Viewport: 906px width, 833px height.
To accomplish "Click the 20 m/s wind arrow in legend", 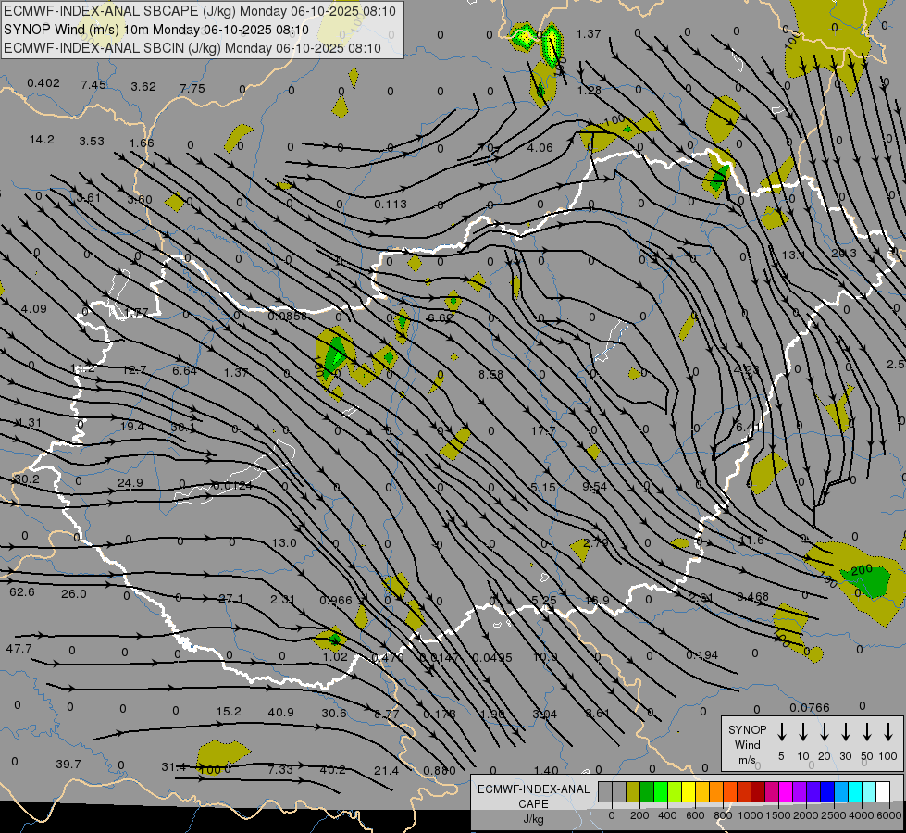I will (x=824, y=732).
